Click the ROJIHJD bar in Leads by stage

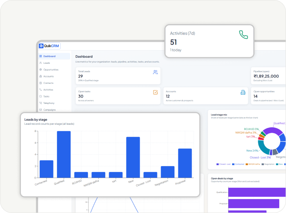point(81,175)
